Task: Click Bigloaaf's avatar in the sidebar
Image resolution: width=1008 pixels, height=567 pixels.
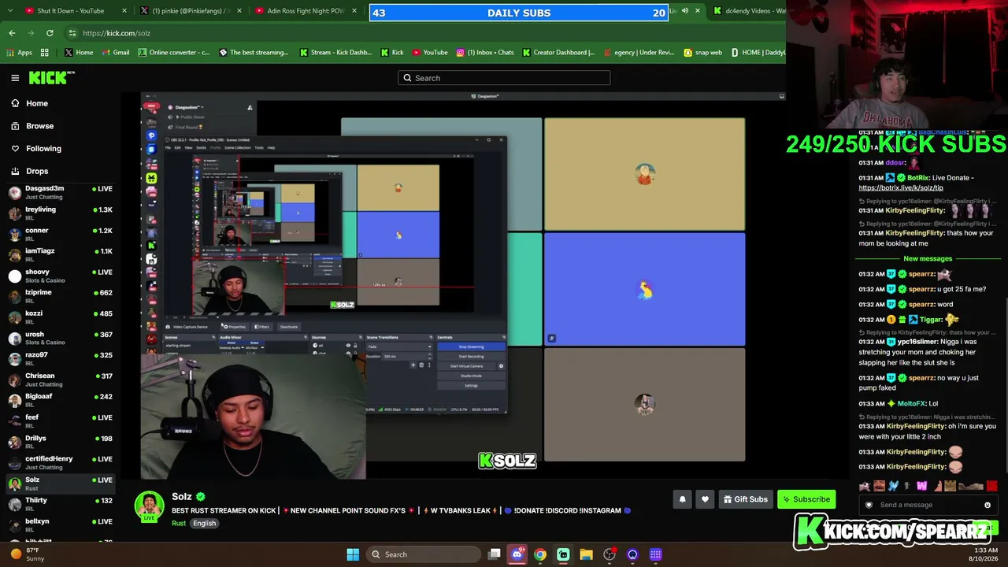Action: [x=15, y=400]
